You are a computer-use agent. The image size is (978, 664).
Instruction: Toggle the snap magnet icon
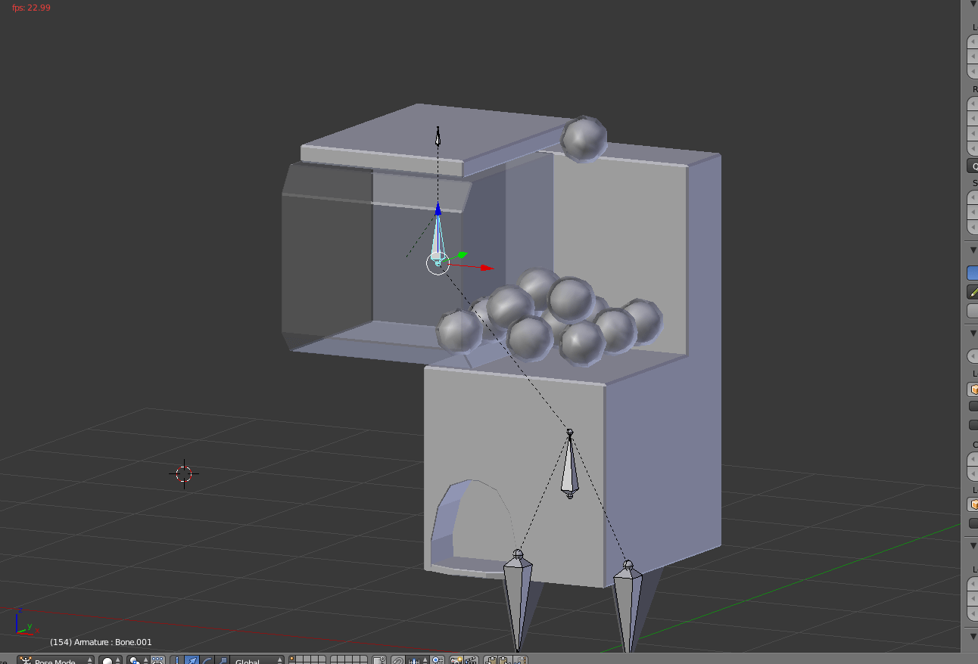(397, 658)
